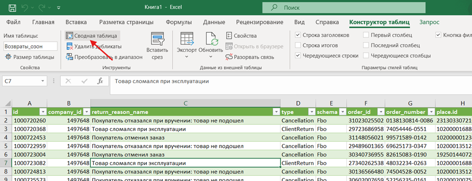Open filter dropdown for id column
This screenshot has width=472, height=181.
pyautogui.click(x=43, y=112)
